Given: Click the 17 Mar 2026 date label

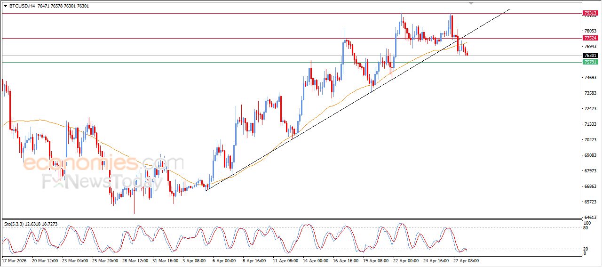Looking at the screenshot, I should point(14,260).
